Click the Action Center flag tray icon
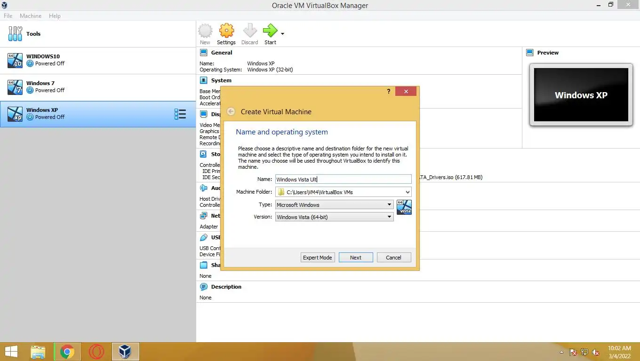 click(573, 352)
